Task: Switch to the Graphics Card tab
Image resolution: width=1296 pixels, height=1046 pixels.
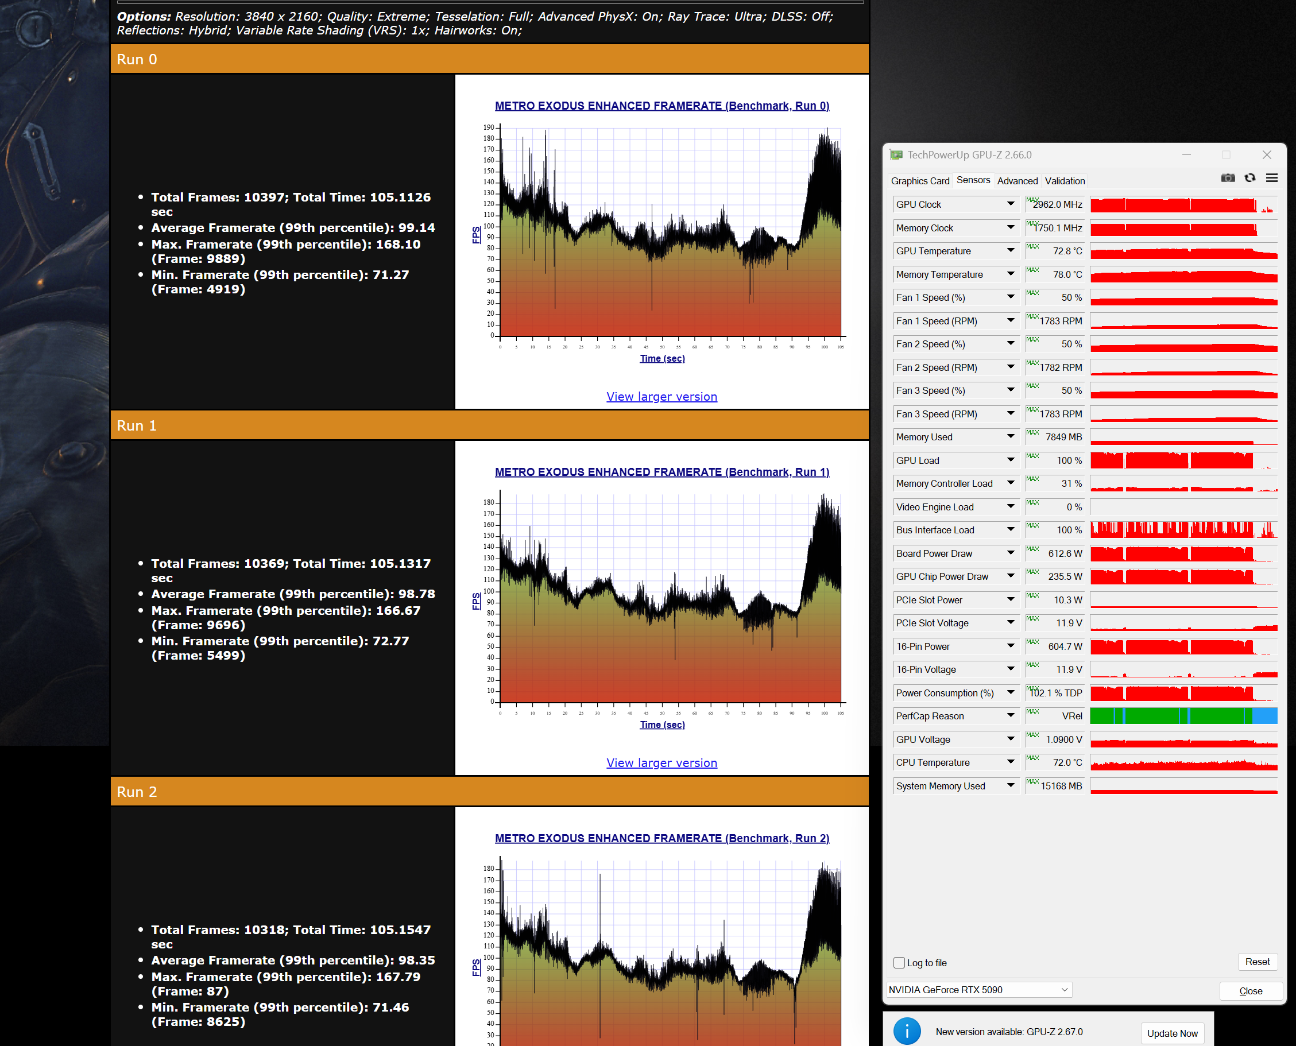Action: pos(919,181)
